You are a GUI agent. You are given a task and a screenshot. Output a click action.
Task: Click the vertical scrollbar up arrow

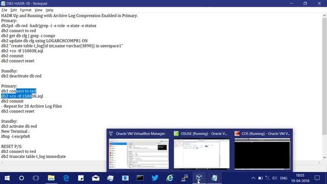324,15
